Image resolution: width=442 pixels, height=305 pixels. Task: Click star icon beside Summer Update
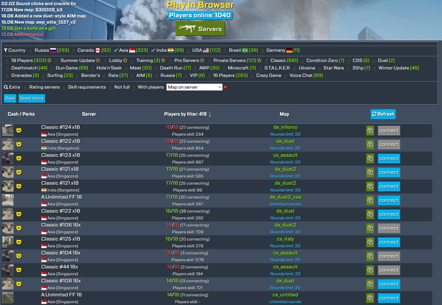(98, 60)
